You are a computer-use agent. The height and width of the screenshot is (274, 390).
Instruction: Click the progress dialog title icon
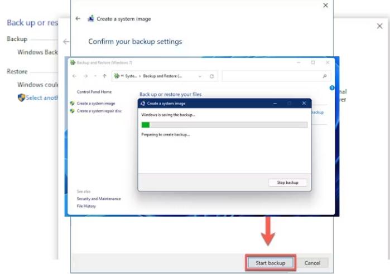[143, 103]
